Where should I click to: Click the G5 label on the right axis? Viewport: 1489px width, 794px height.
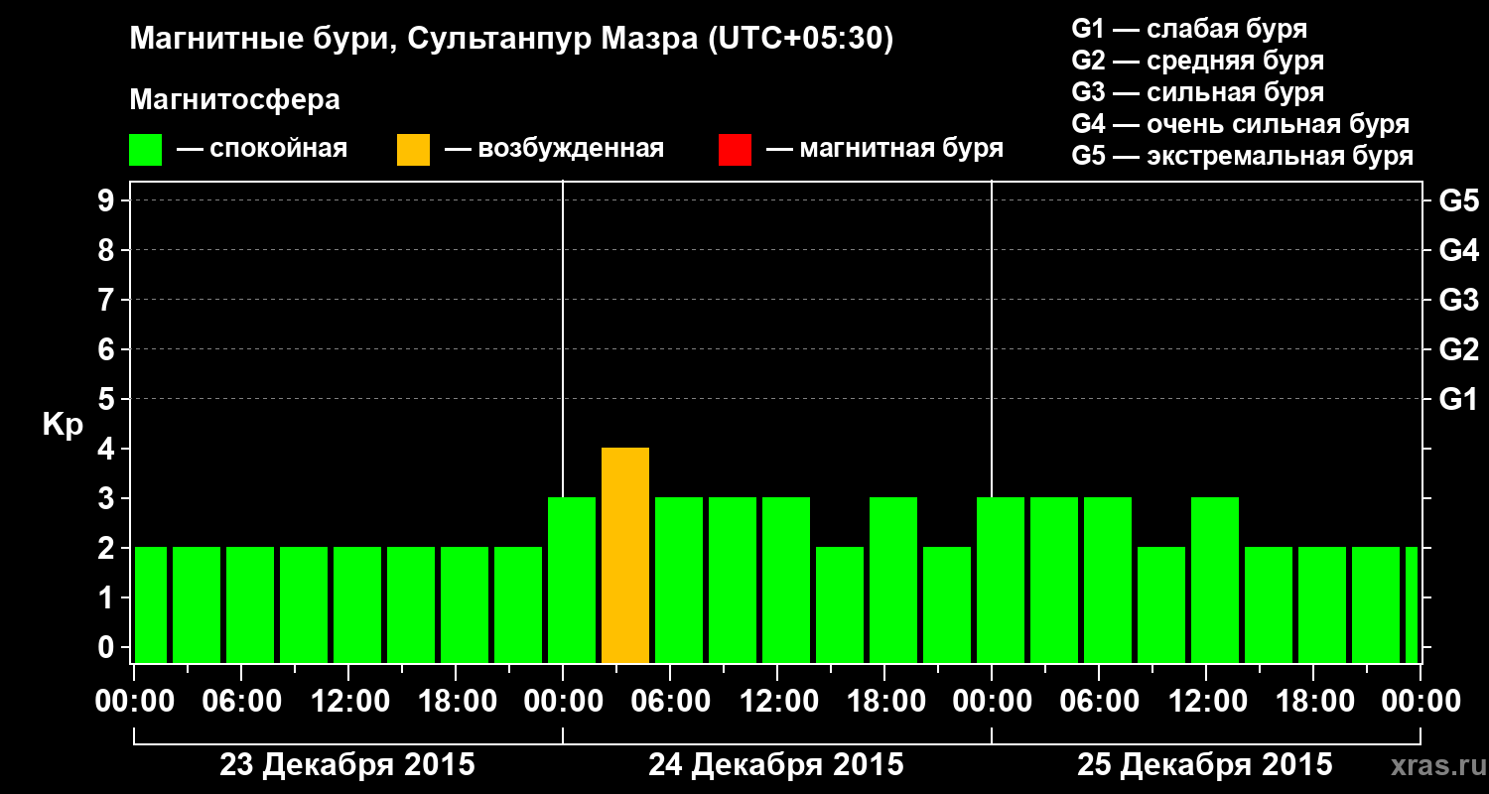click(x=1459, y=200)
